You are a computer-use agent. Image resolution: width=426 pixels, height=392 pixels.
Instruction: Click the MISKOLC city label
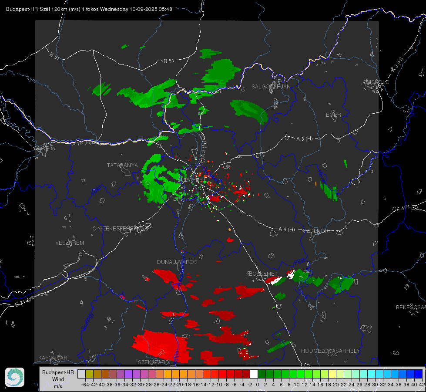point(377,82)
